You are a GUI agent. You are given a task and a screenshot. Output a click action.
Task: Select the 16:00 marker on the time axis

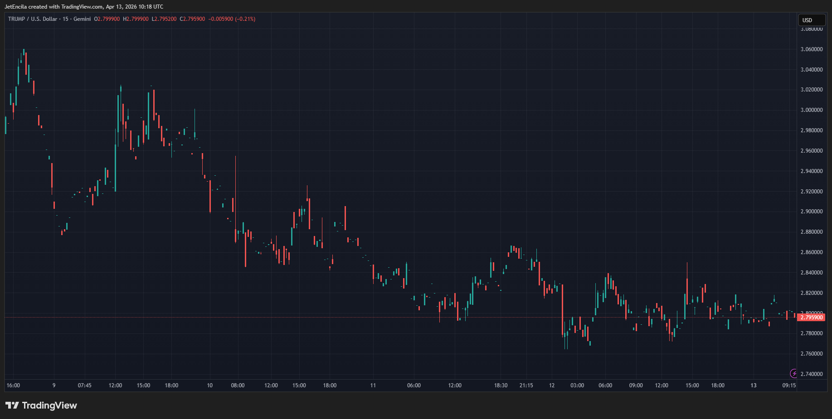13,385
